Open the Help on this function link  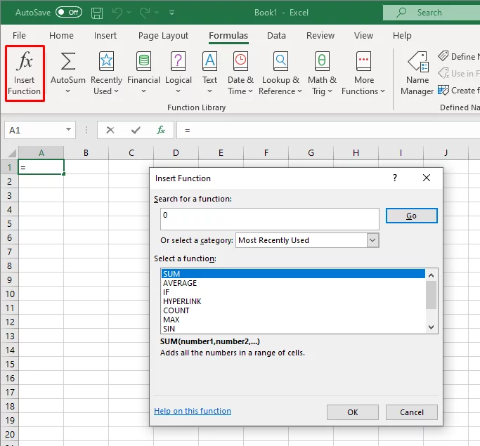tap(193, 411)
